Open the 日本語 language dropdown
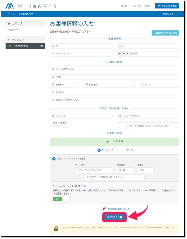Image resolution: width=187 pixels, height=239 pixels. [x=125, y=6]
